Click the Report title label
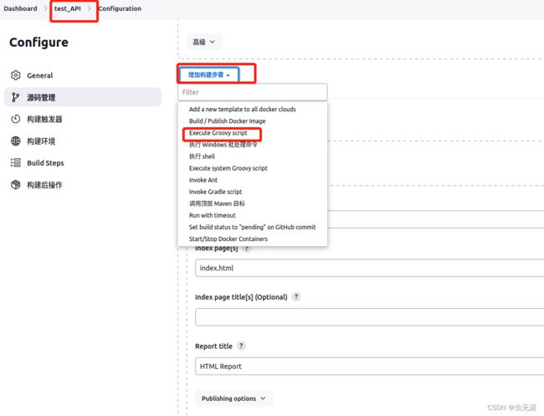544x416 pixels. pyautogui.click(x=213, y=346)
